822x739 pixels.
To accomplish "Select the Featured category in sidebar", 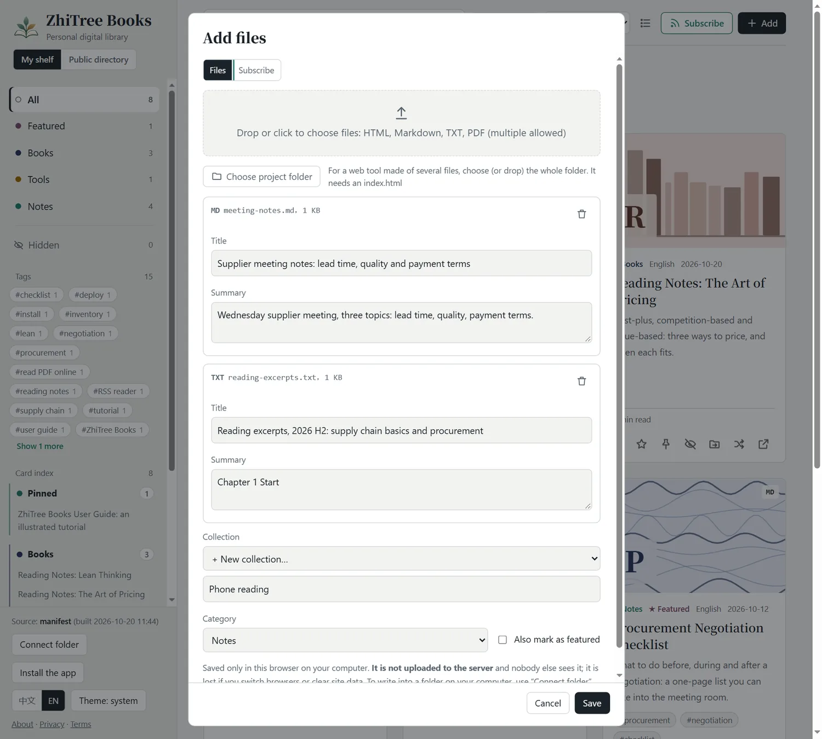I will pos(84,126).
